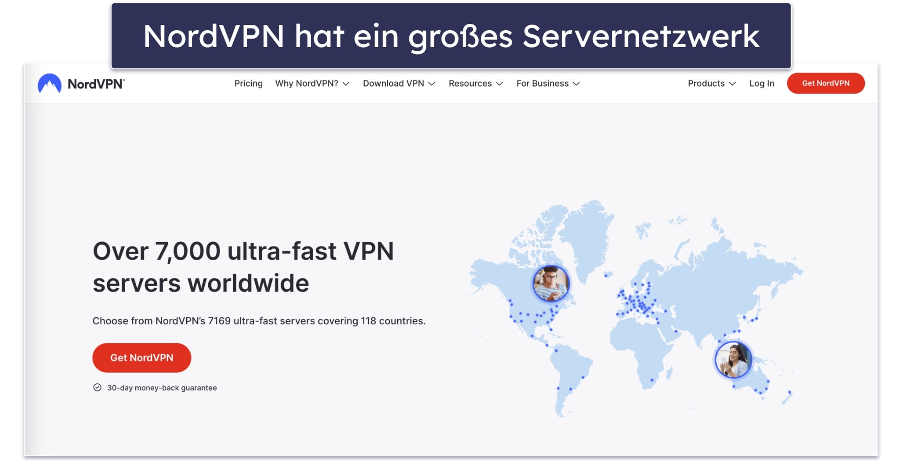Open the Pricing page
This screenshot has width=902, height=461.
pyautogui.click(x=249, y=83)
